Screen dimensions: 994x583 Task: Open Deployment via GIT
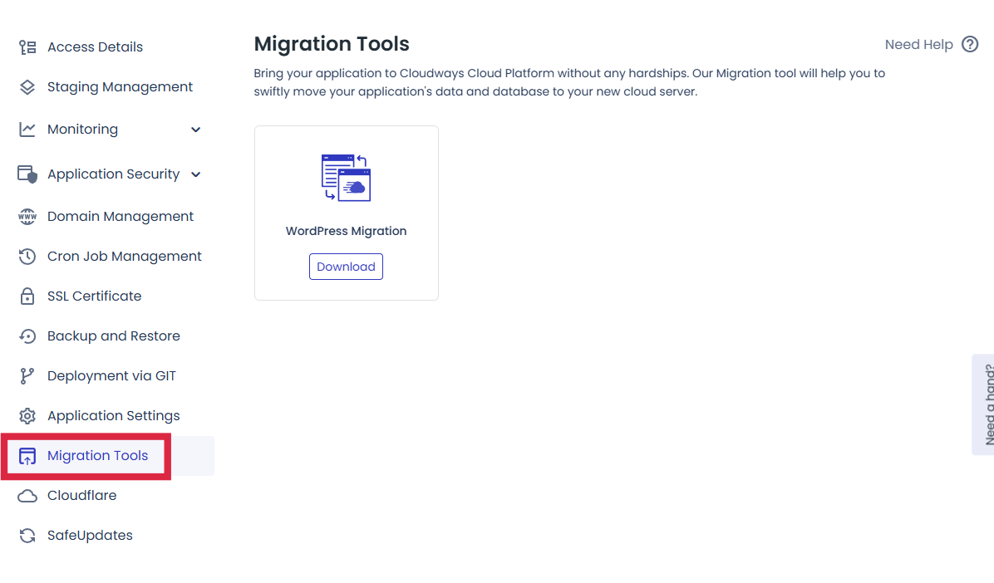point(111,375)
